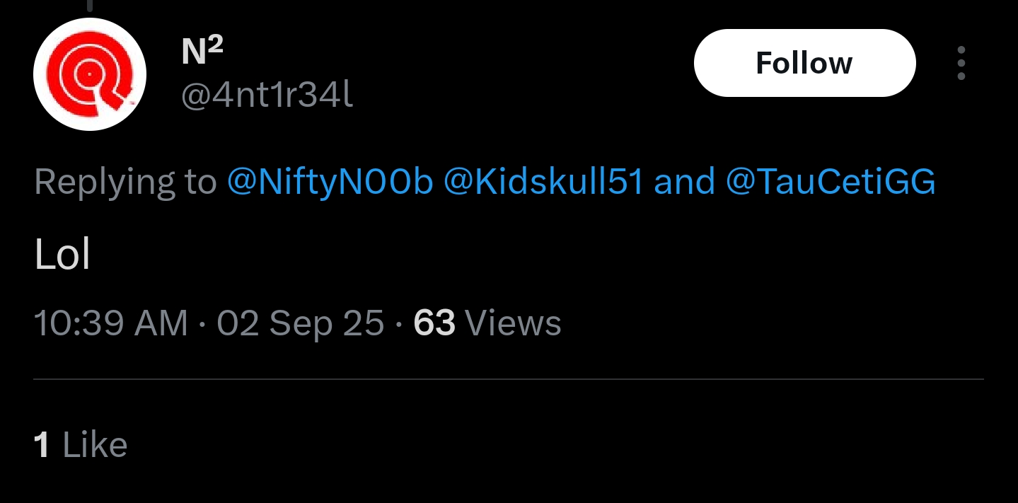Viewport: 1018px width, 503px height.
Task: Go to the @TauCetiGG mention
Action: click(x=831, y=183)
